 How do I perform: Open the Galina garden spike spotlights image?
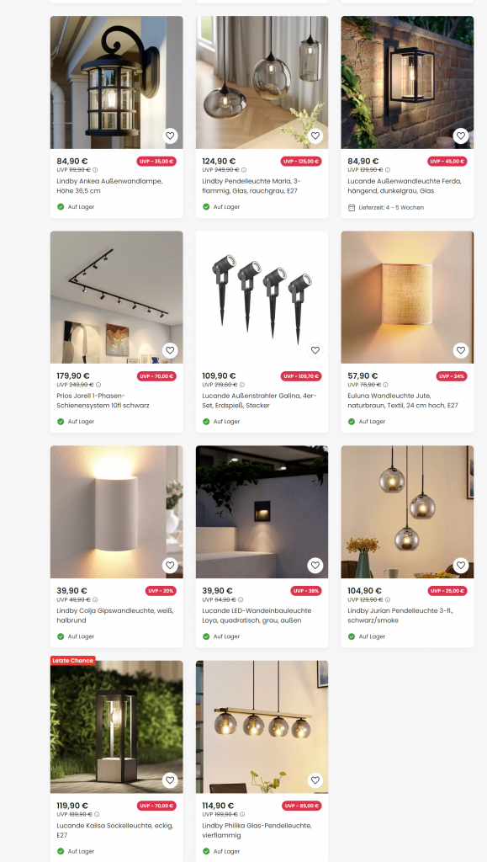point(262,297)
